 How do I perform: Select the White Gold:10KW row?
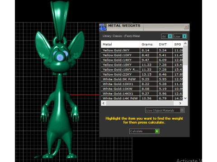tap(142, 89)
